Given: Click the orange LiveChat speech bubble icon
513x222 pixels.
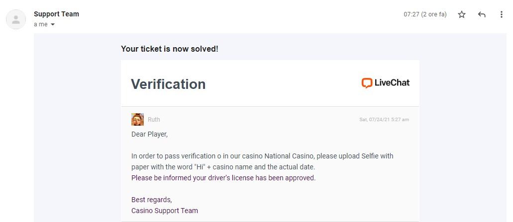Looking at the screenshot, I should tap(367, 83).
